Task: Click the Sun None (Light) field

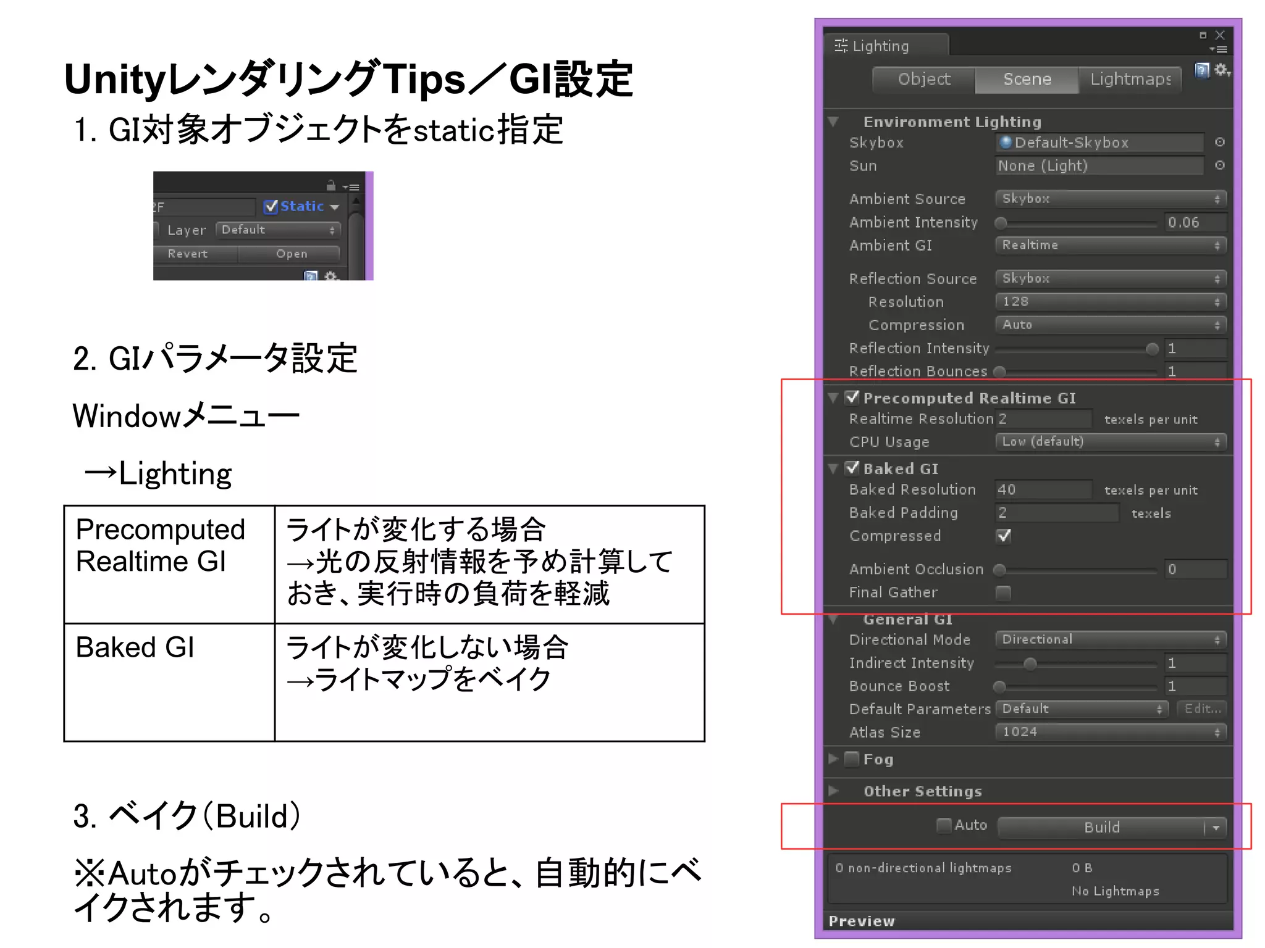Action: coord(1099,165)
